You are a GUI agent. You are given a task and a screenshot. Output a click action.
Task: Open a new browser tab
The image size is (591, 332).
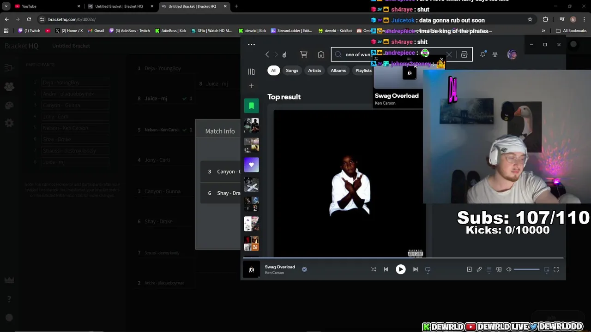[x=236, y=6]
